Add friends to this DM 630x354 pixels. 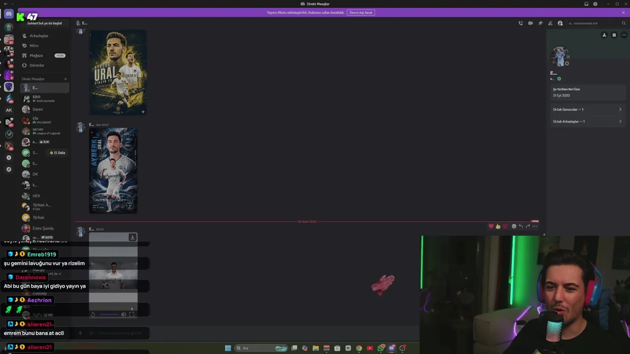tap(550, 23)
